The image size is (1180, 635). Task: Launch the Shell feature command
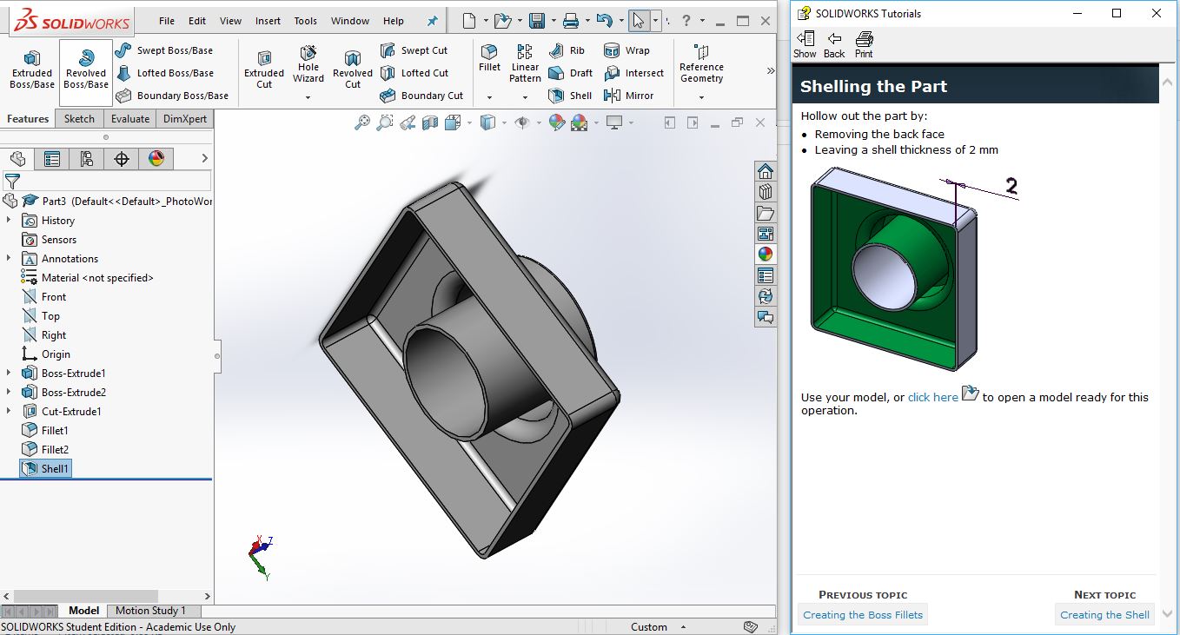pos(570,96)
